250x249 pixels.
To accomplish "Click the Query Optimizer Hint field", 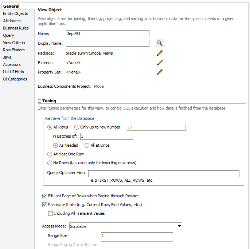I will [164, 174].
